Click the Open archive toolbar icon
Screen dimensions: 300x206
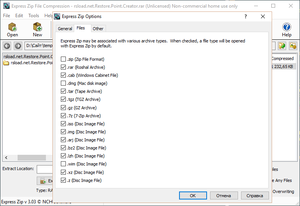tap(12, 28)
